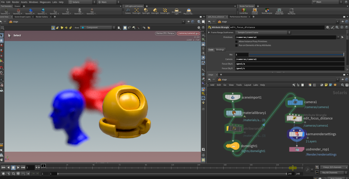Image resolution: width=349 pixels, height=179 pixels.
Task: Switch to the Bindings tab
Action: point(220,50)
